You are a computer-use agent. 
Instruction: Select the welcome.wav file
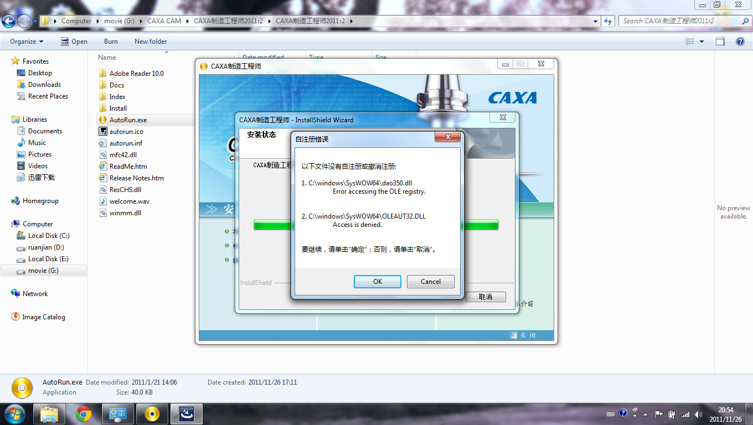130,201
